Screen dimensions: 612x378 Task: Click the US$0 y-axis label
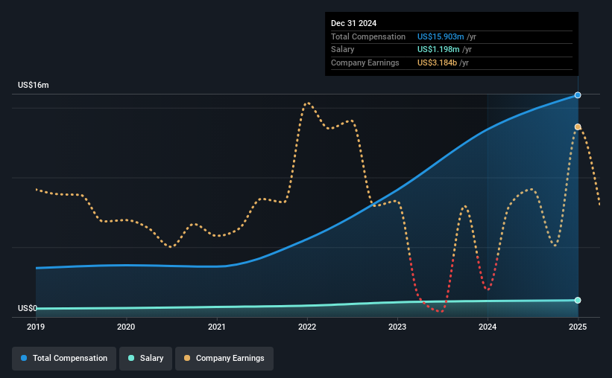click(x=28, y=308)
